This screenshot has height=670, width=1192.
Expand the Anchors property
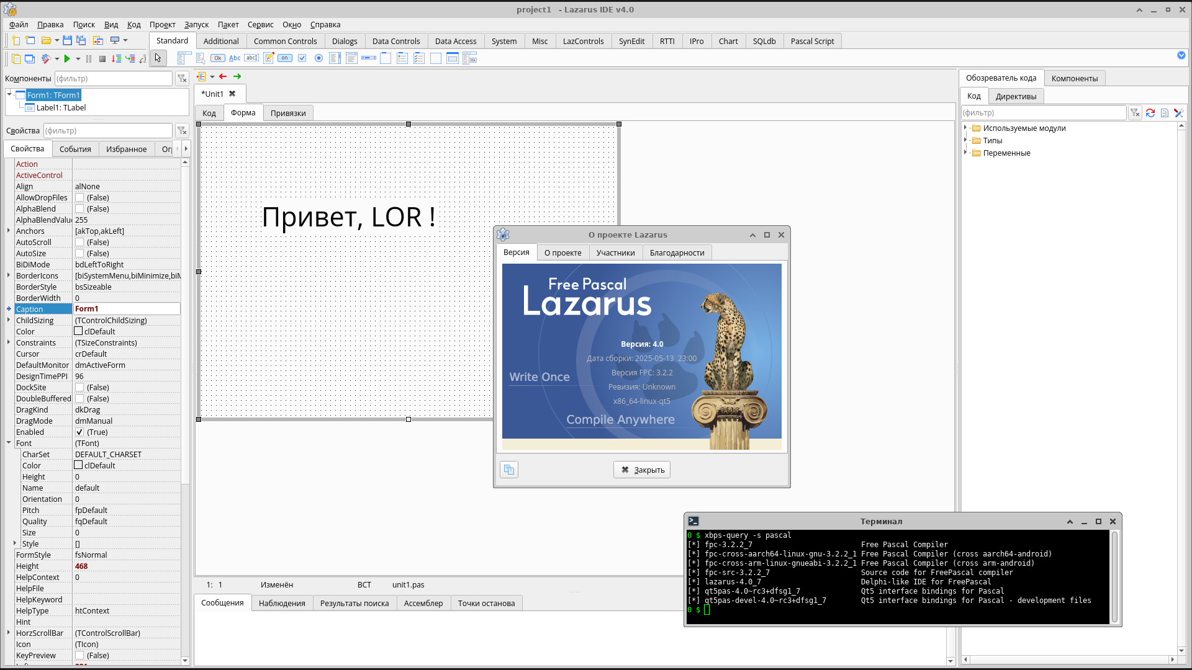(x=9, y=231)
